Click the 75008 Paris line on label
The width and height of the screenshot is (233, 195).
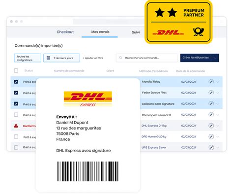click(68, 133)
